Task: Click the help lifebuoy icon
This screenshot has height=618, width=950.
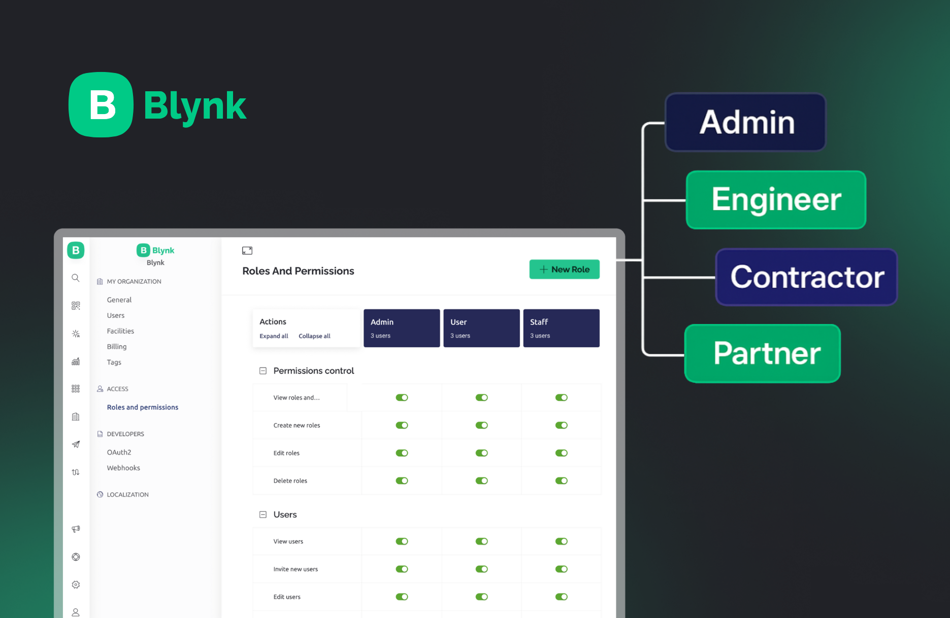Action: [x=76, y=557]
